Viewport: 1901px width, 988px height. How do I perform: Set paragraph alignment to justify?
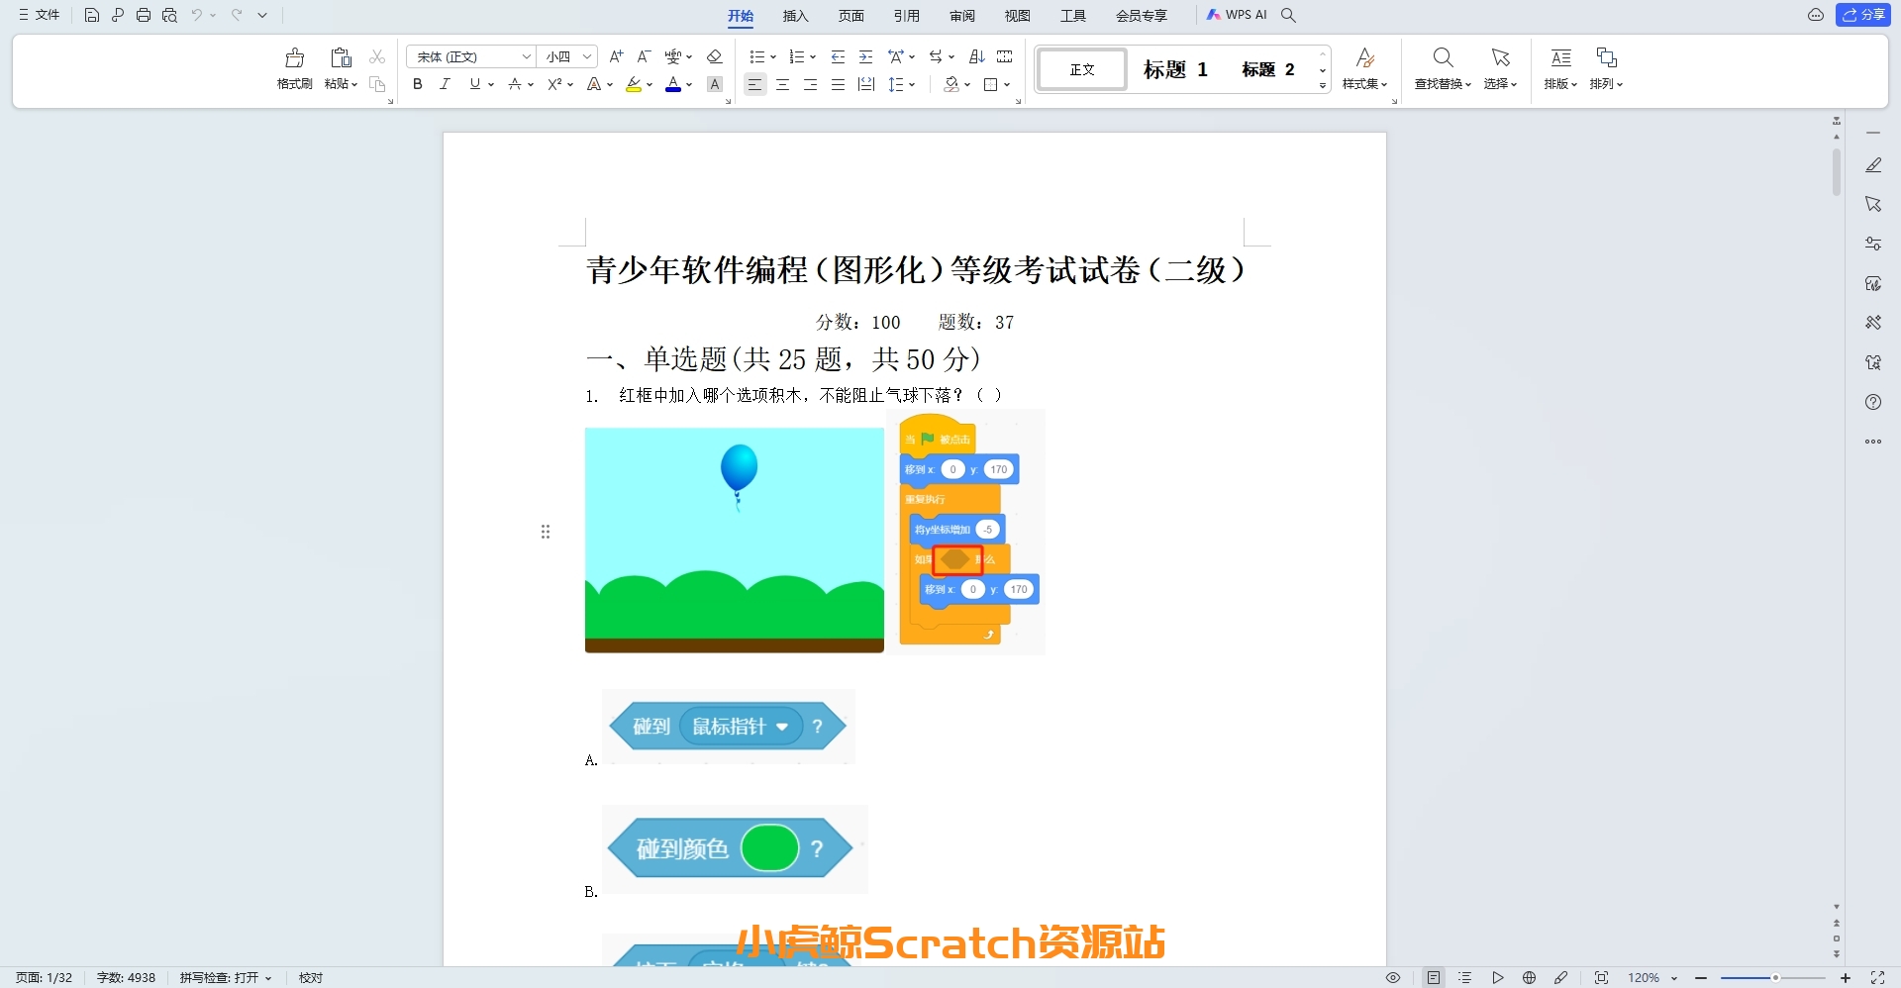tap(838, 84)
